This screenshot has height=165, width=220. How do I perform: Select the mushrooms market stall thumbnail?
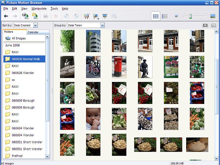(145, 119)
